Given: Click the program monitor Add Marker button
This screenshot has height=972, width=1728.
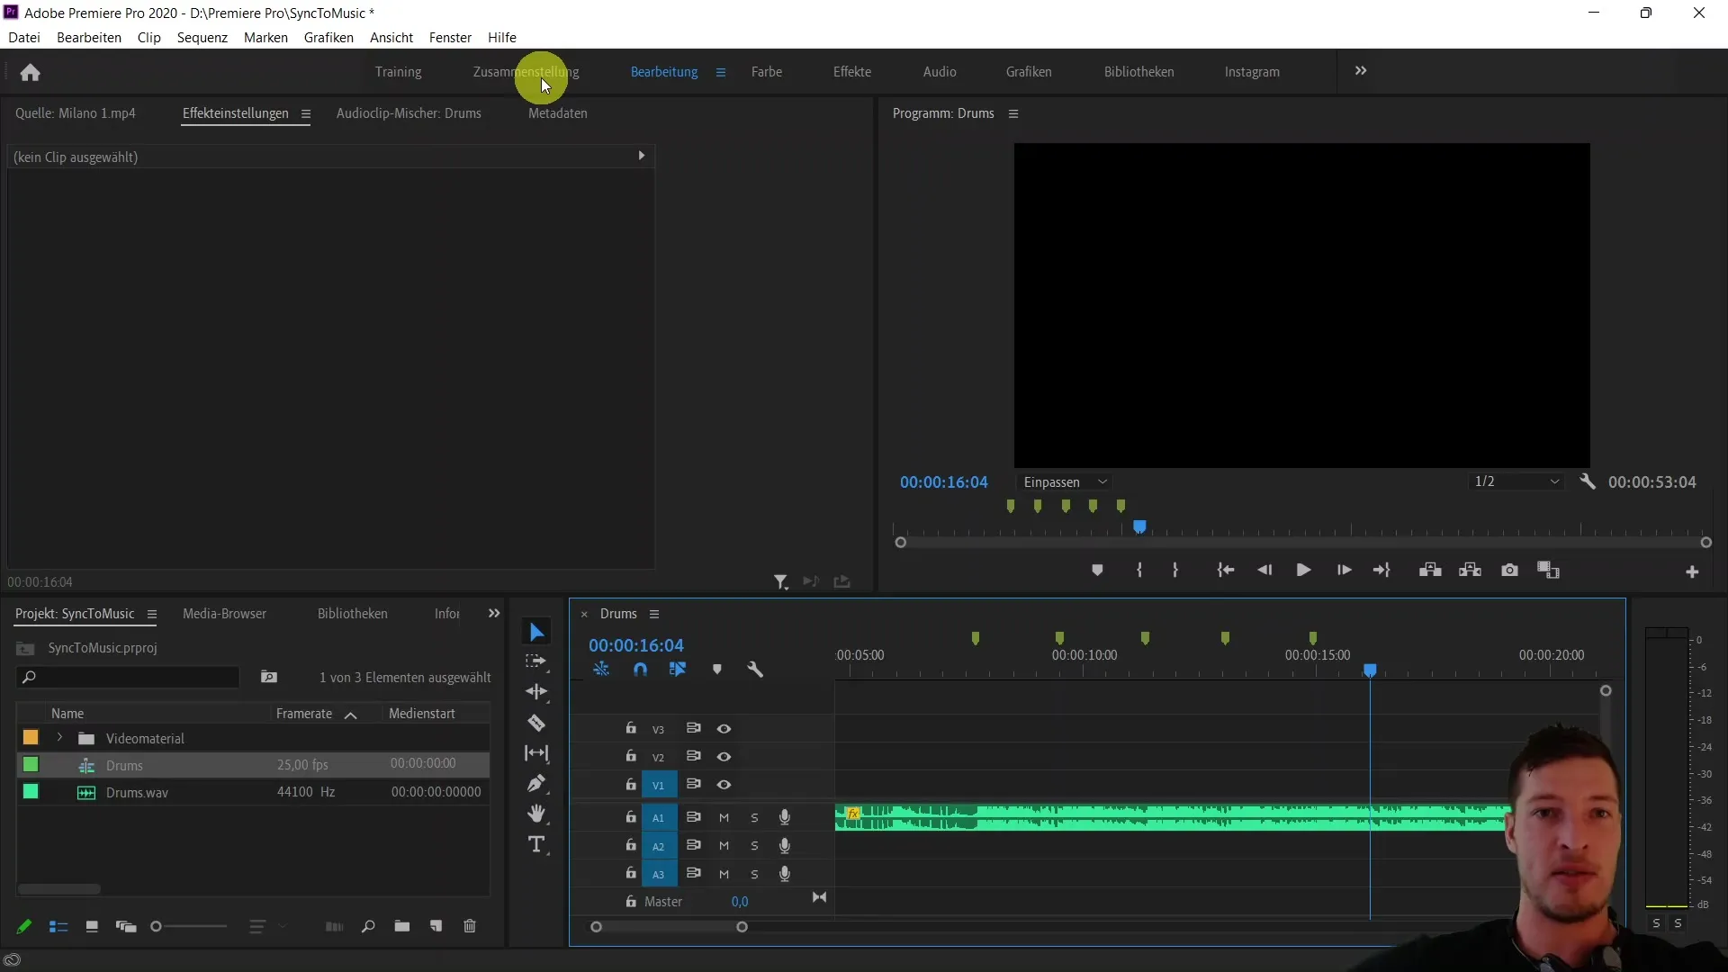Looking at the screenshot, I should tap(1097, 571).
